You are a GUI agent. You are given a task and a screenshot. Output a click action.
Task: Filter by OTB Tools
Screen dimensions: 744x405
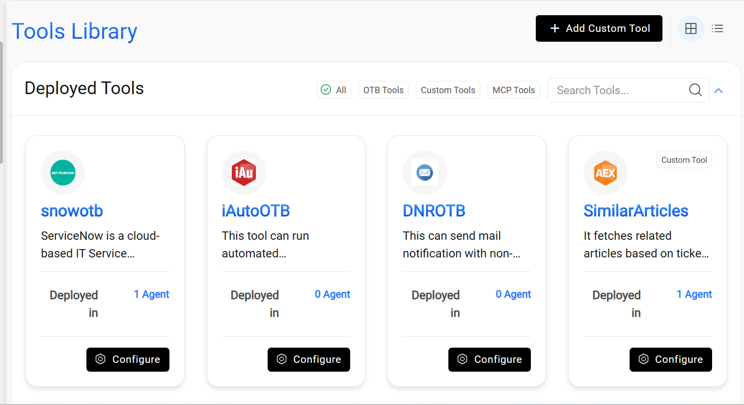[383, 90]
